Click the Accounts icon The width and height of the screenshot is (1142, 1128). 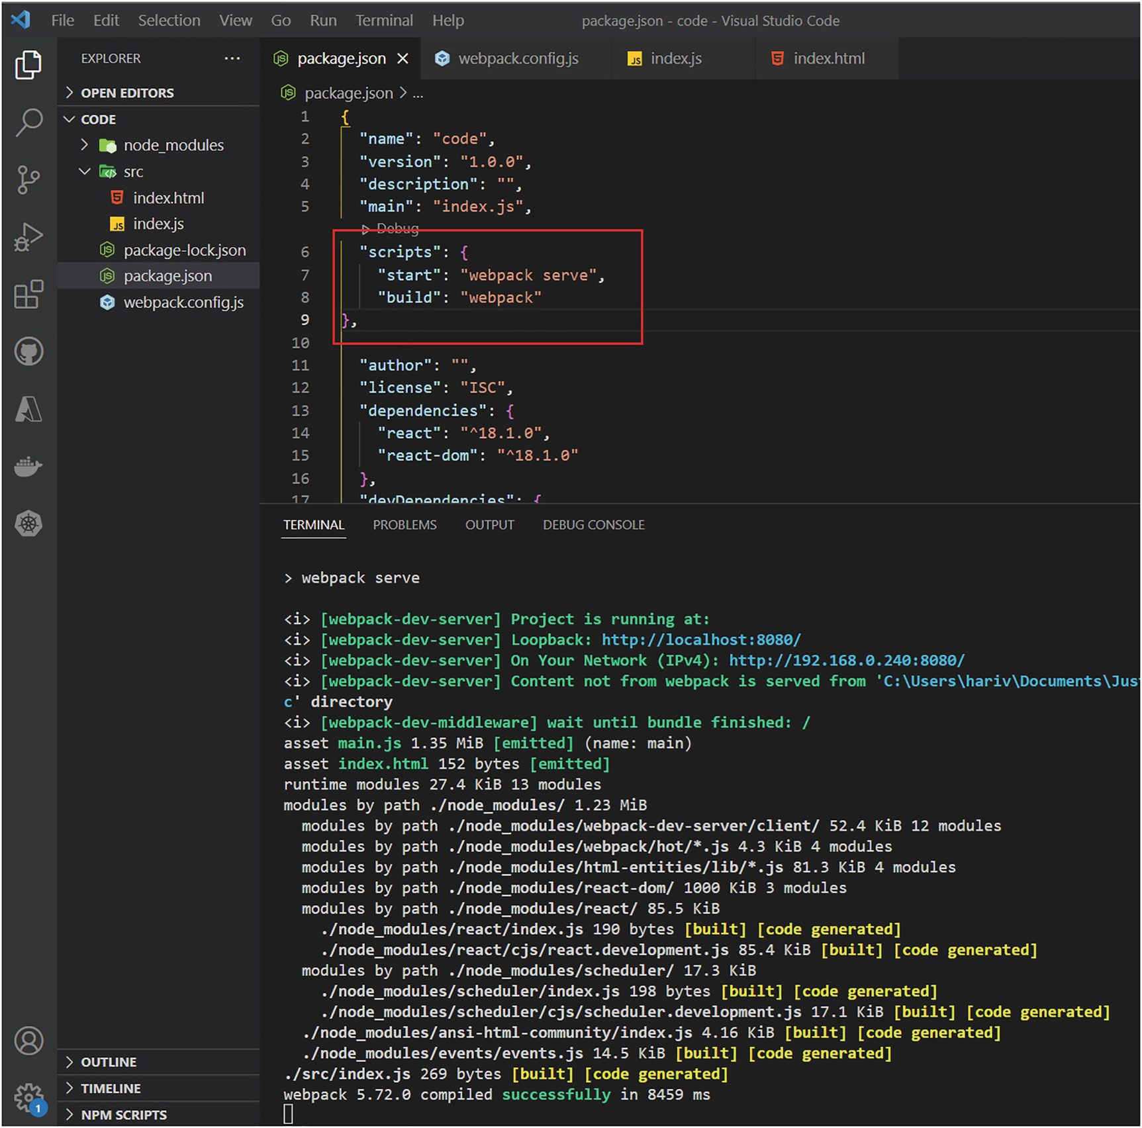28,1041
